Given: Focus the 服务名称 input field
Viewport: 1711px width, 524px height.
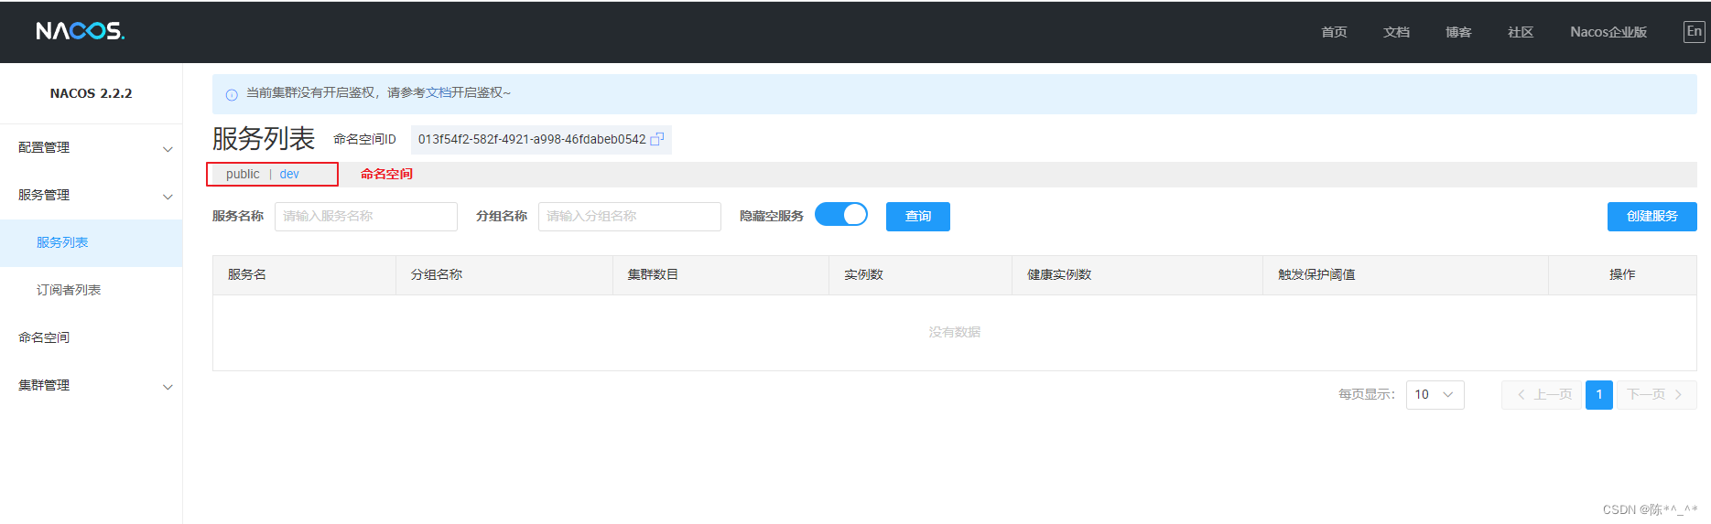Looking at the screenshot, I should 366,217.
